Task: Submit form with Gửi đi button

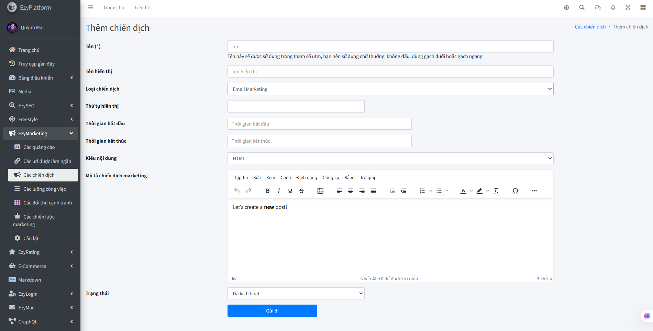Action: point(272,311)
